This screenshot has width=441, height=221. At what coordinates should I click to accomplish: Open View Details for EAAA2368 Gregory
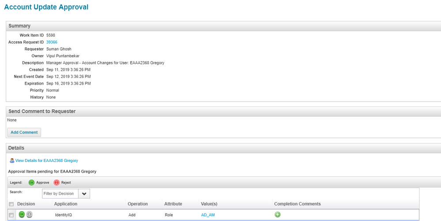coord(46,161)
